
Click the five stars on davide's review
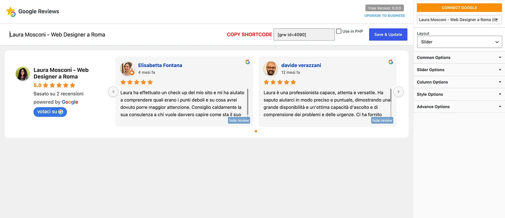pos(280,82)
